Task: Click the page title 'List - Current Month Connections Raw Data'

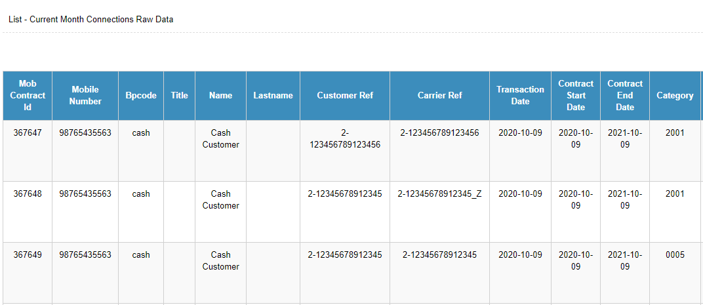Action: 90,19
